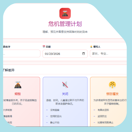
Task: Click the 静止不动 list item
Action: click(x=55, y=122)
